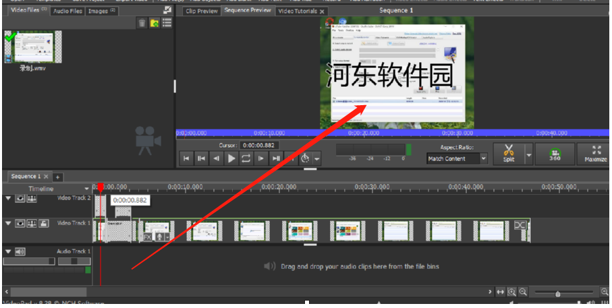Screen dimensions: 612x308
Task: Select the 录制.wmv video thumbnail
Action: pyautogui.click(x=33, y=47)
